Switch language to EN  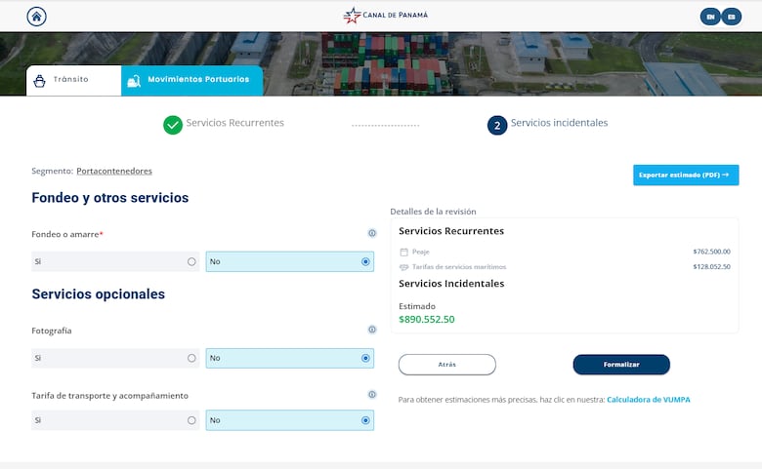pyautogui.click(x=710, y=17)
